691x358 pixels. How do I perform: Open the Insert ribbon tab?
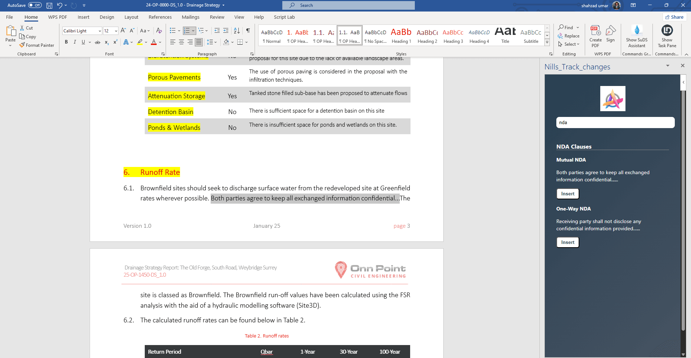[x=83, y=17]
